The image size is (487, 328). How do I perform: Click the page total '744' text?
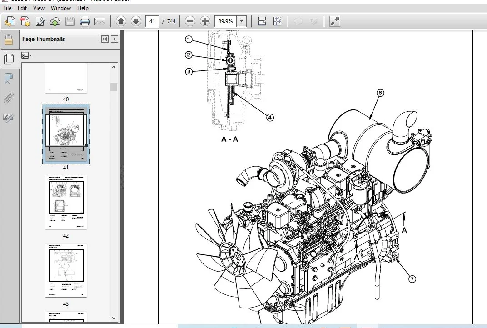(171, 21)
